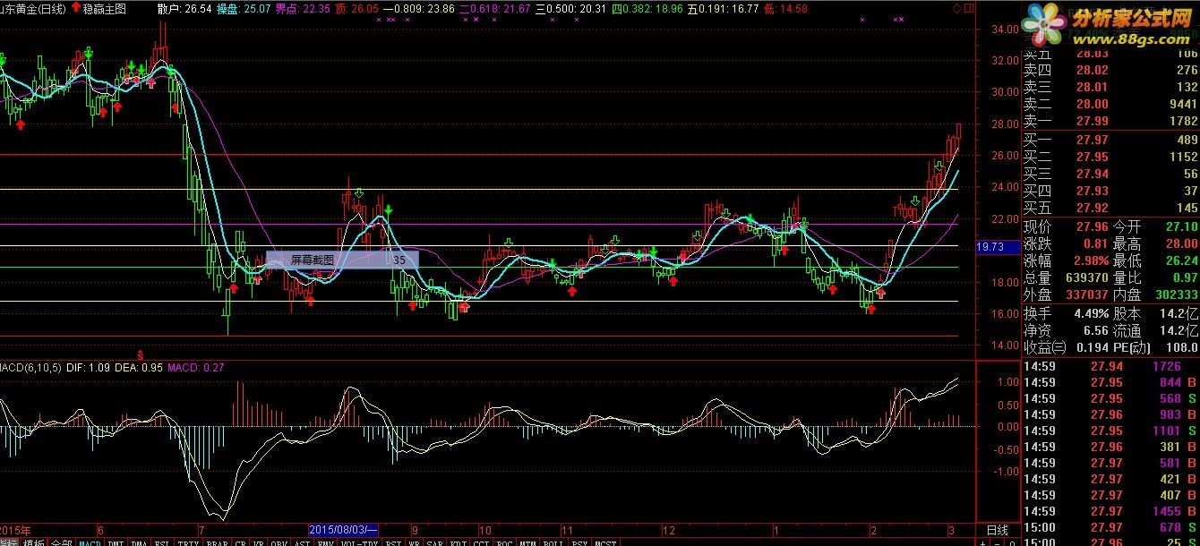Click the diamond icon above the price axis
Screen dimensions: 1200x546
(x=958, y=8)
